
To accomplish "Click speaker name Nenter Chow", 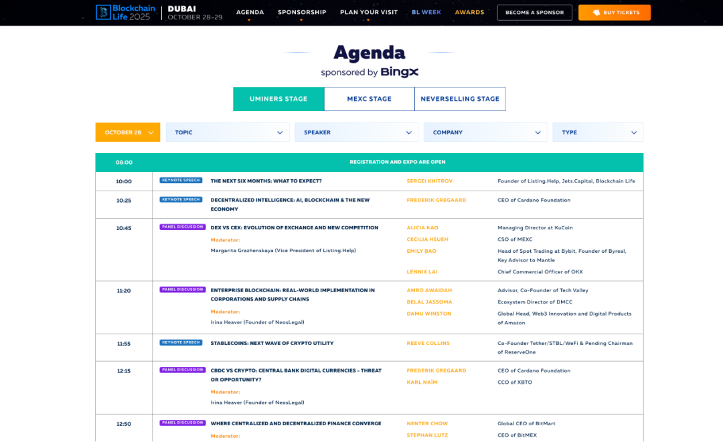I will click(x=427, y=424).
